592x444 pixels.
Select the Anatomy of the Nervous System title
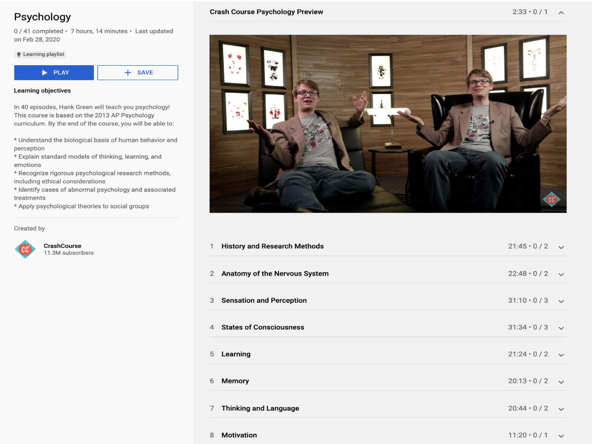point(275,273)
